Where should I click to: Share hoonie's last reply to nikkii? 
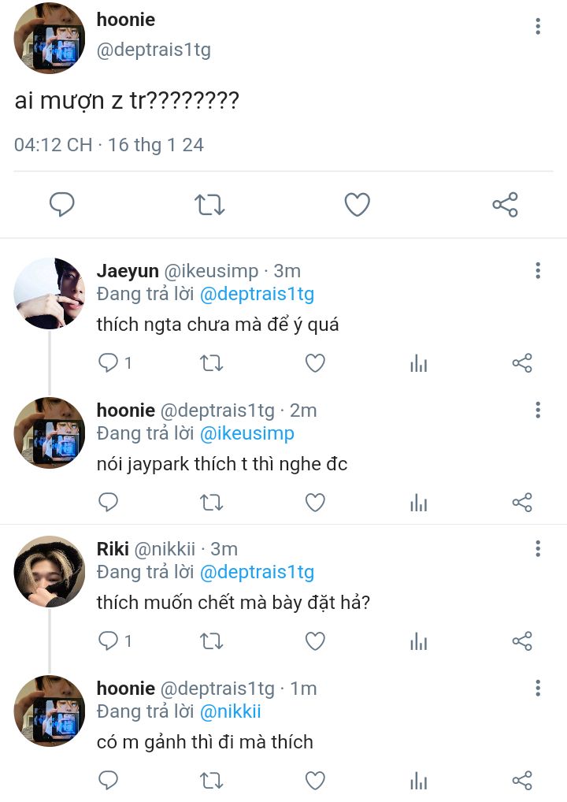pos(522,781)
